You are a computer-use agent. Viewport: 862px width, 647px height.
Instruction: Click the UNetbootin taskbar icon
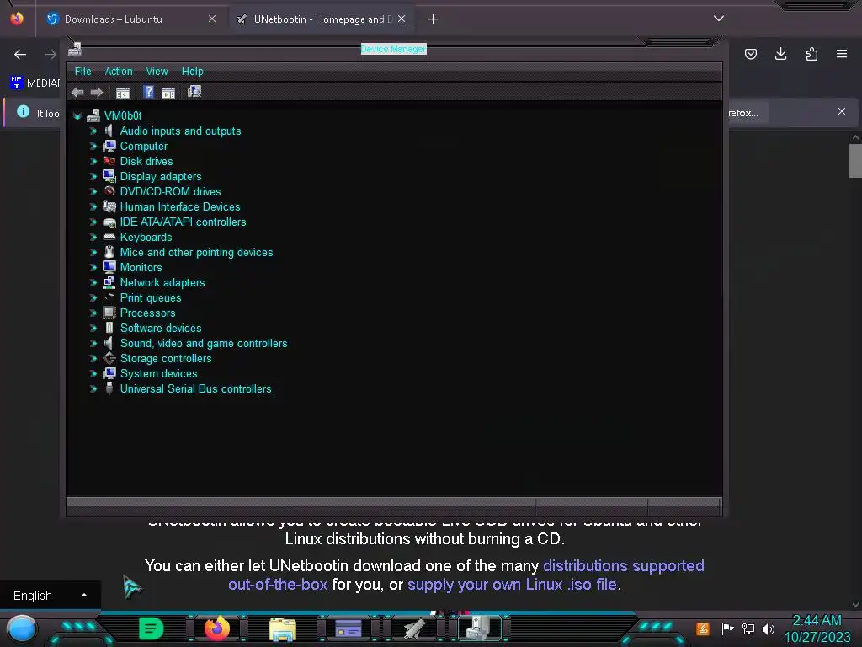414,628
